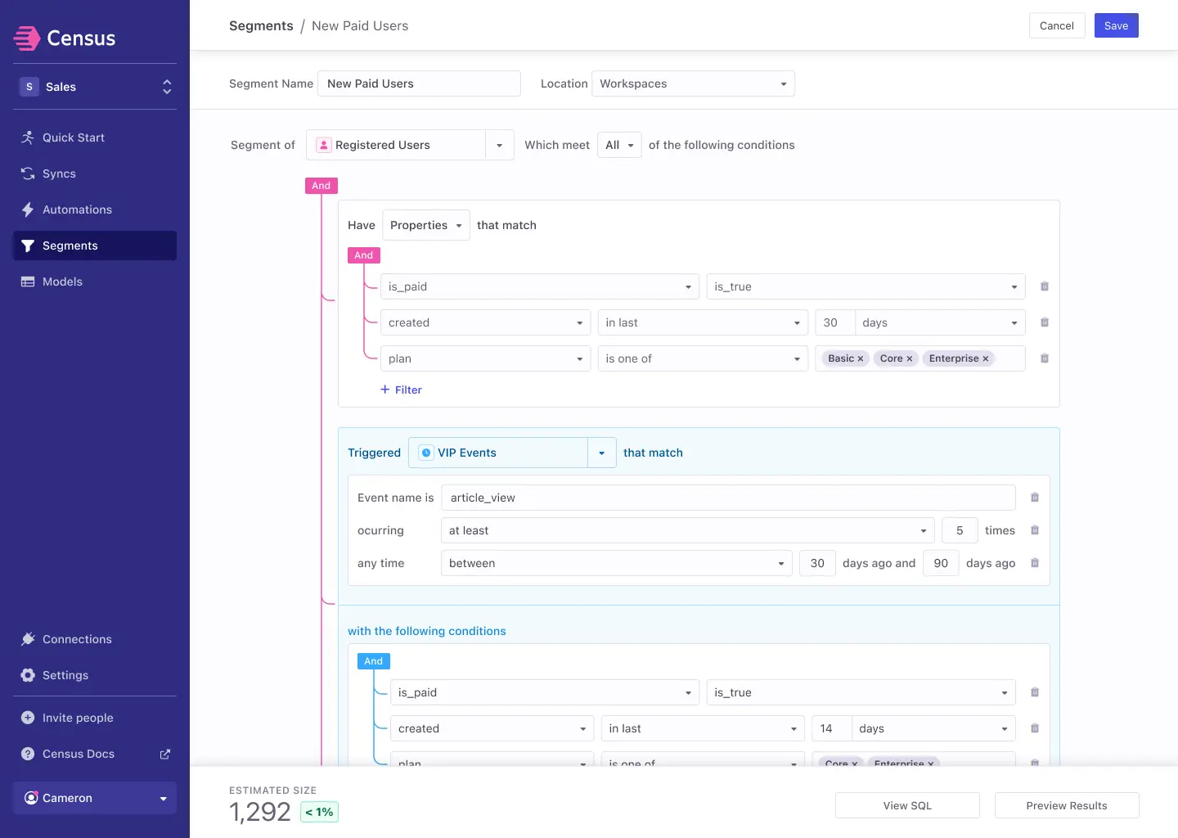Open Connections from the sidebar
This screenshot has width=1178, height=838.
pos(77,639)
